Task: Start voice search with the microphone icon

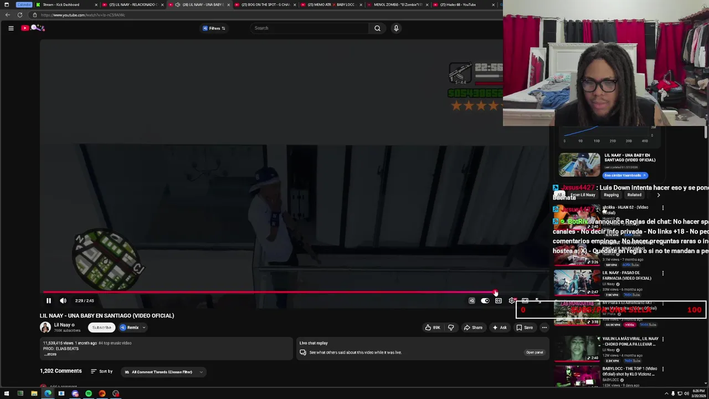Action: tap(396, 28)
